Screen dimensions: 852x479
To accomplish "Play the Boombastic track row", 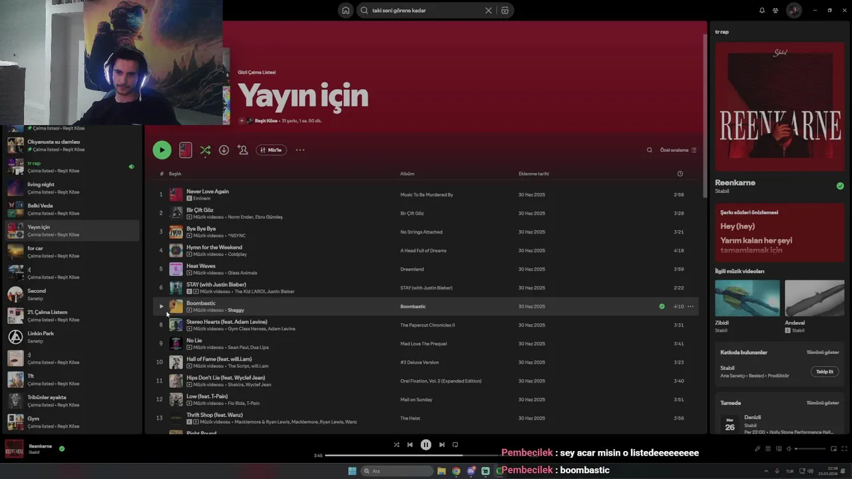I will pos(161,307).
